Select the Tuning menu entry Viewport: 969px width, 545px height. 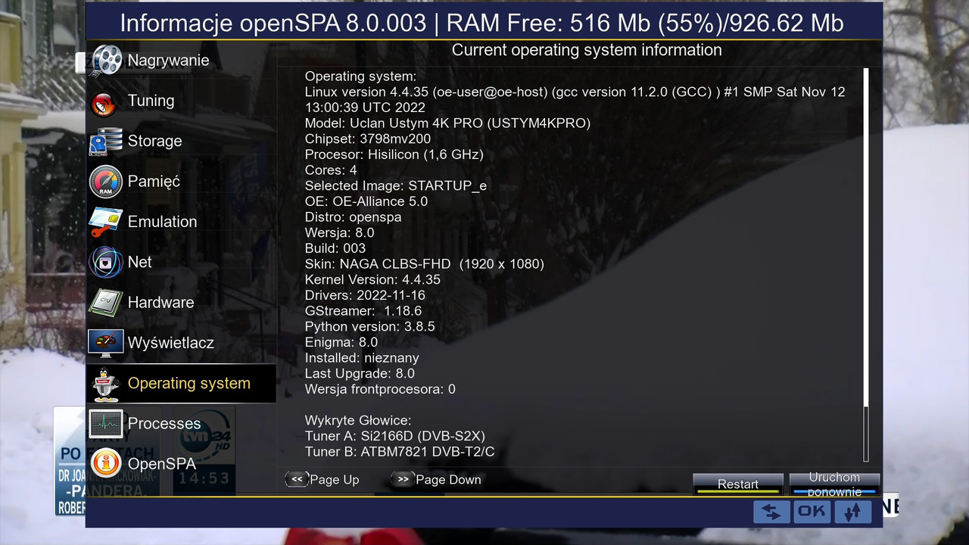click(181, 101)
